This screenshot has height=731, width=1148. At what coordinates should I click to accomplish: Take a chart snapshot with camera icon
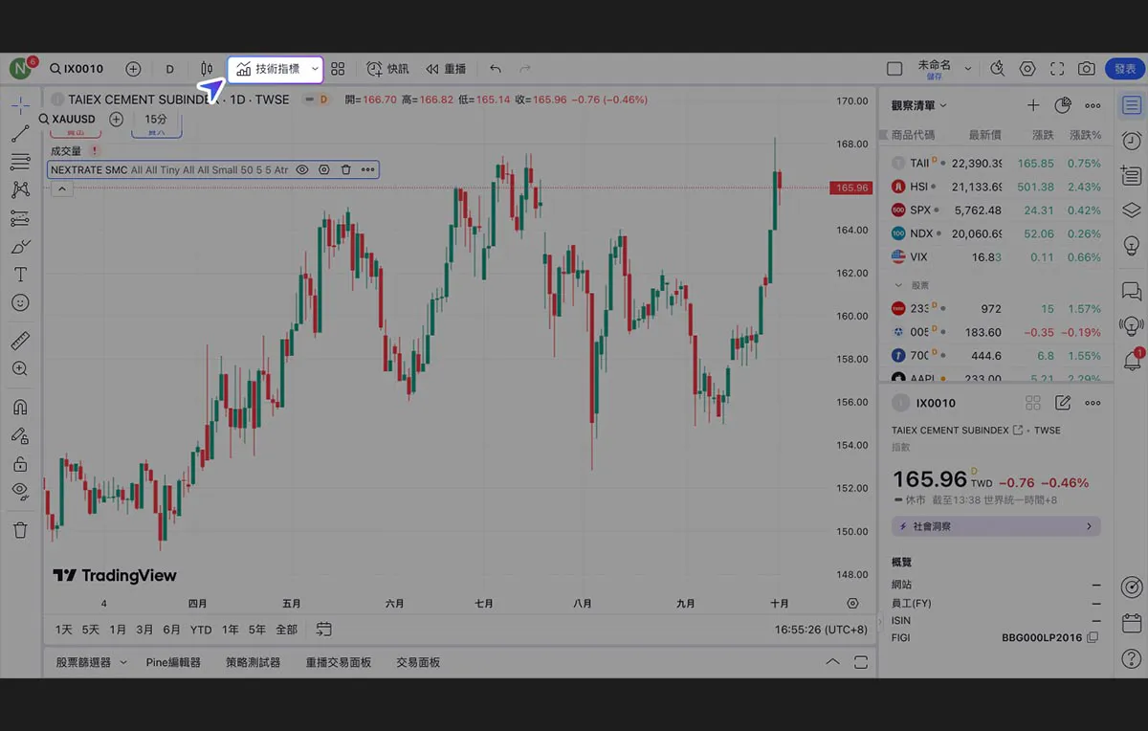coord(1087,69)
